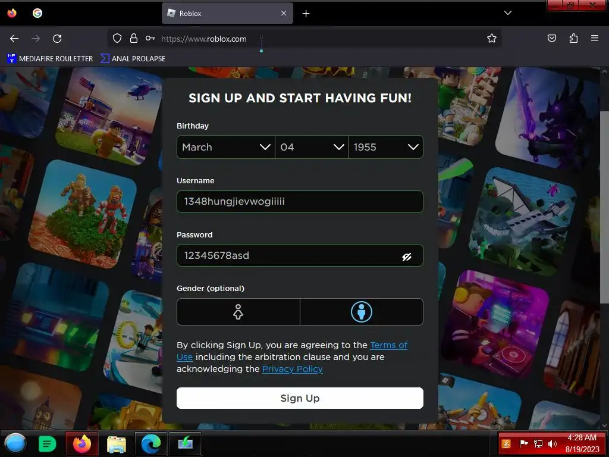Open Firefox application menu
The width and height of the screenshot is (609, 457).
click(x=595, y=39)
